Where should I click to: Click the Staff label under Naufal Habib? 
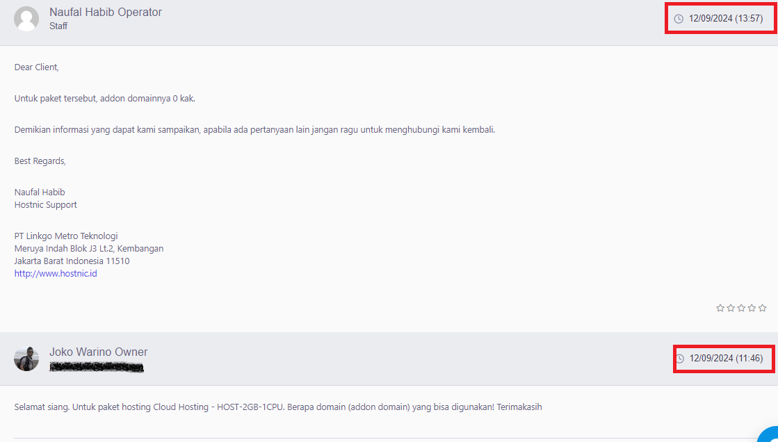tap(58, 26)
